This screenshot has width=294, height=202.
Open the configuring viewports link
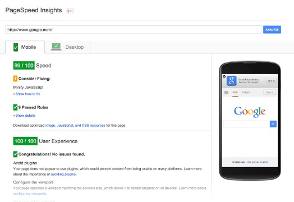tap(29, 194)
